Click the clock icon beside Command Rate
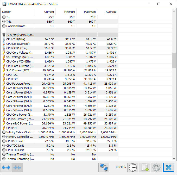The image size is (177, 175). (x=4, y=26)
